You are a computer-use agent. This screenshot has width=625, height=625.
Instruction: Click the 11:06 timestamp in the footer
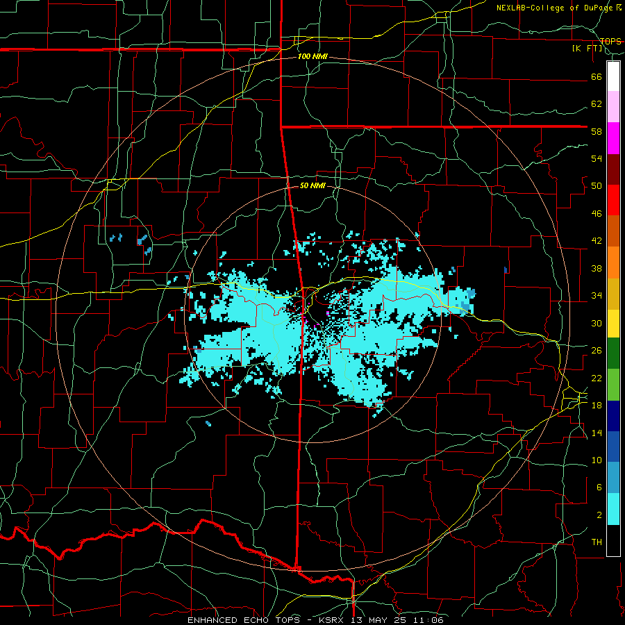pos(427,620)
